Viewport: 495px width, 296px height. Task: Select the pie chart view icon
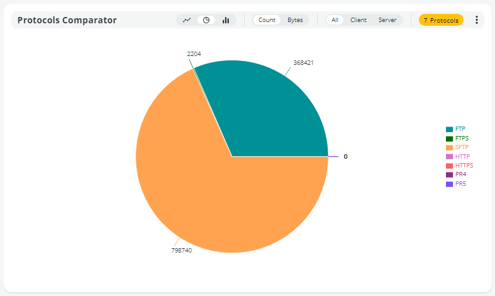[206, 20]
